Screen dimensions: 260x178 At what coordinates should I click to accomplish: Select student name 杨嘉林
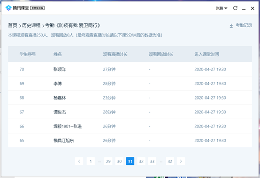click(60, 98)
